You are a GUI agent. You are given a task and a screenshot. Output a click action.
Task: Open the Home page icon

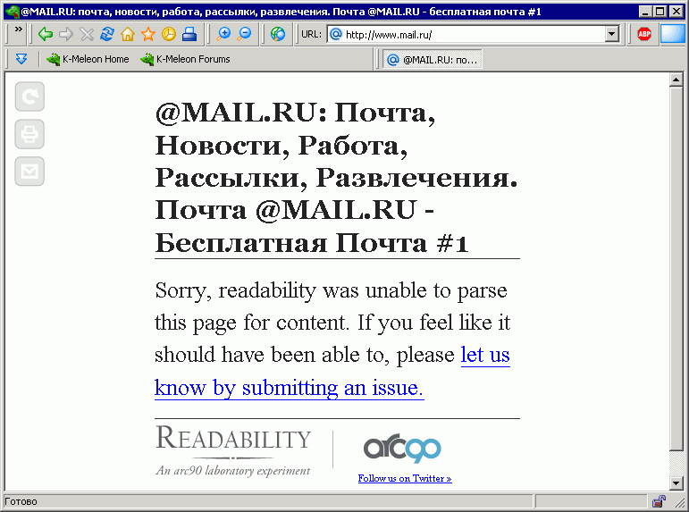click(x=128, y=34)
